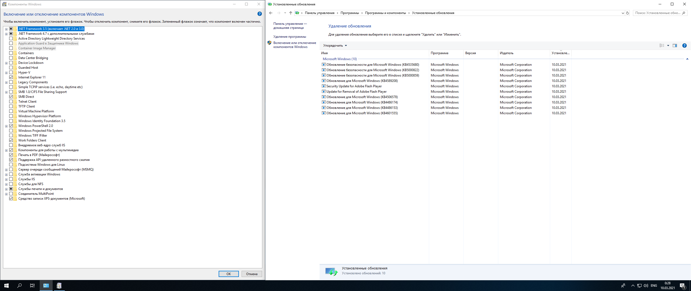Enable Containers checkbox
The height and width of the screenshot is (291, 691).
coord(11,53)
